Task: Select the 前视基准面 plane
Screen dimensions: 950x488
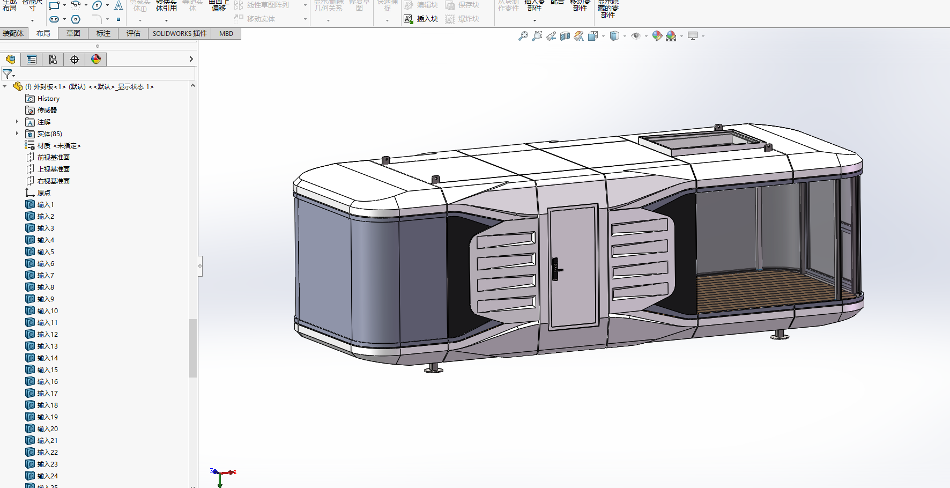Action: (x=53, y=157)
